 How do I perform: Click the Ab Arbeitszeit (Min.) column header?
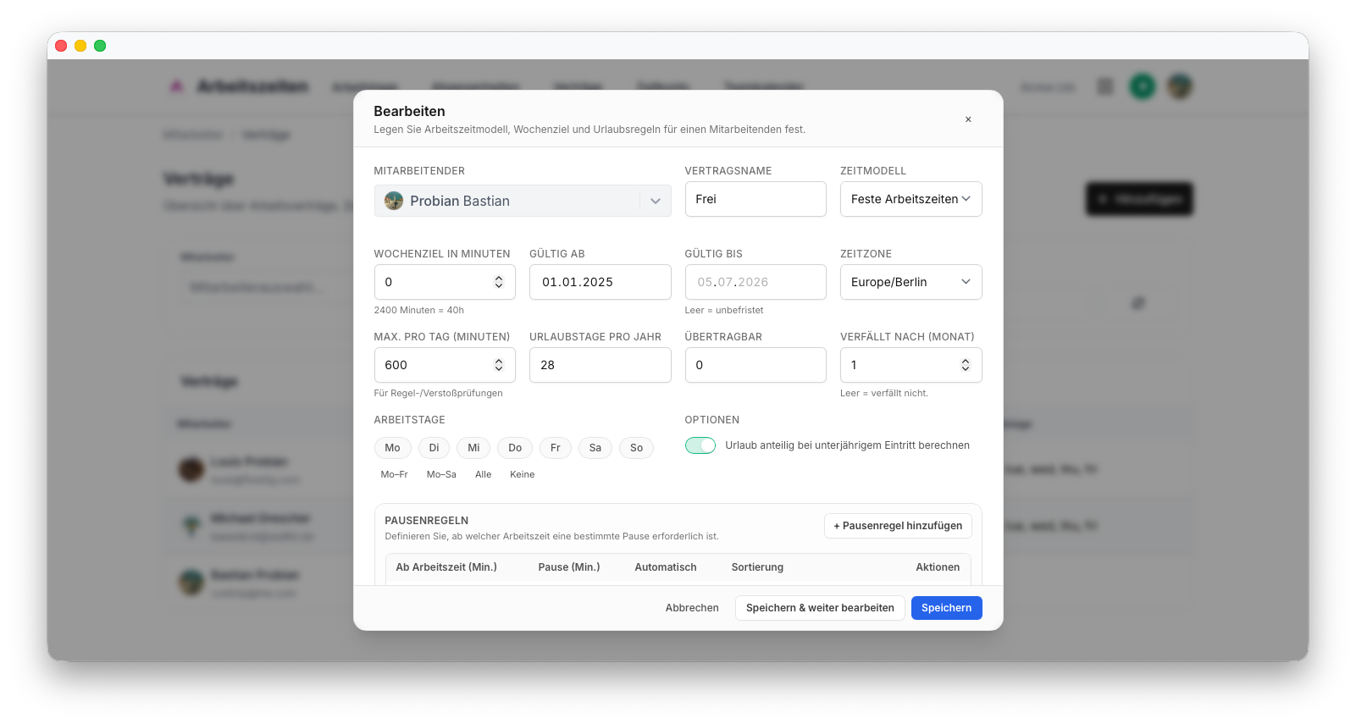pos(446,567)
